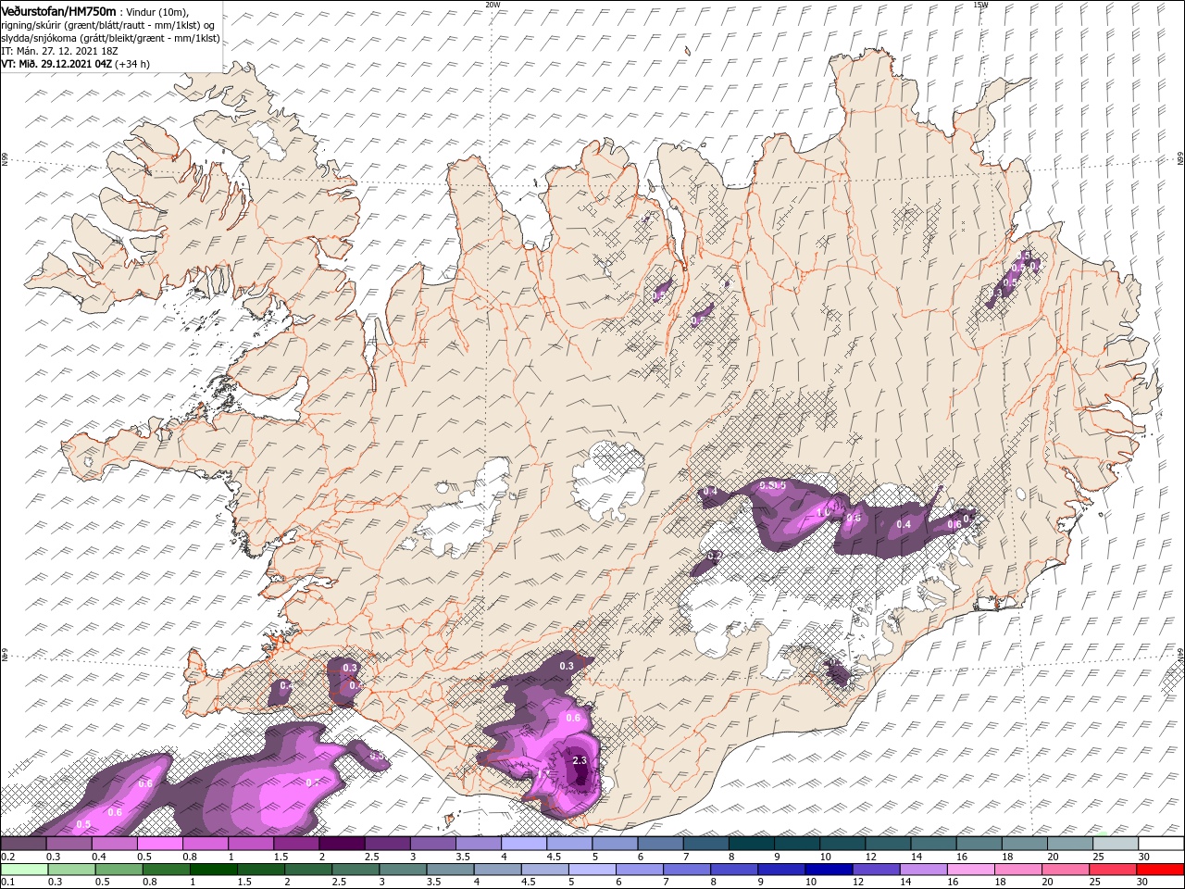Click the '2.3' precipitation value on the map
The height and width of the screenshot is (889, 1185).
(580, 760)
